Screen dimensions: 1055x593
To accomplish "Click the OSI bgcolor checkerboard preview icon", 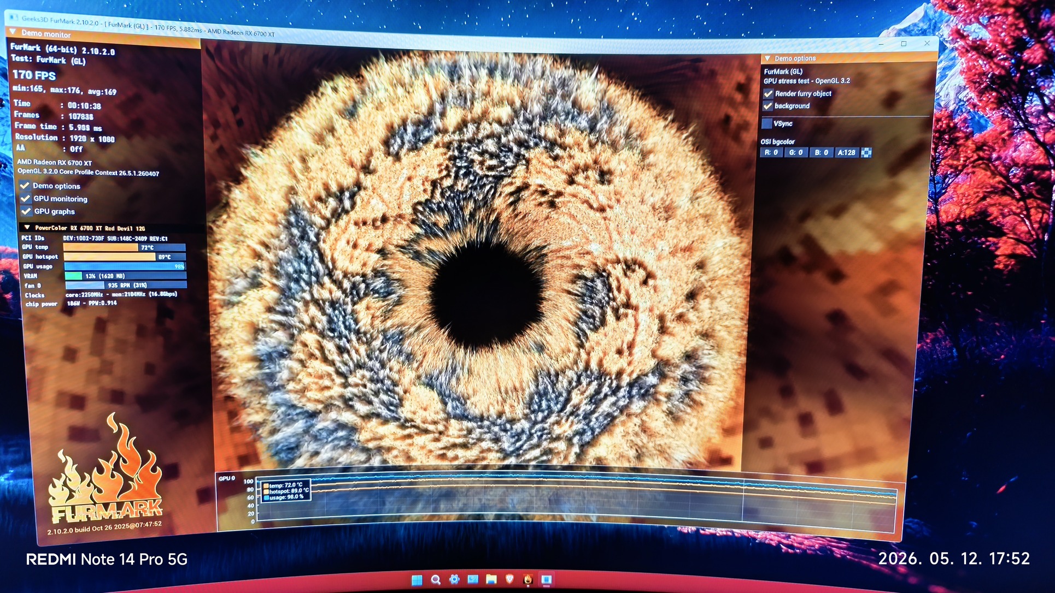I will coord(866,153).
